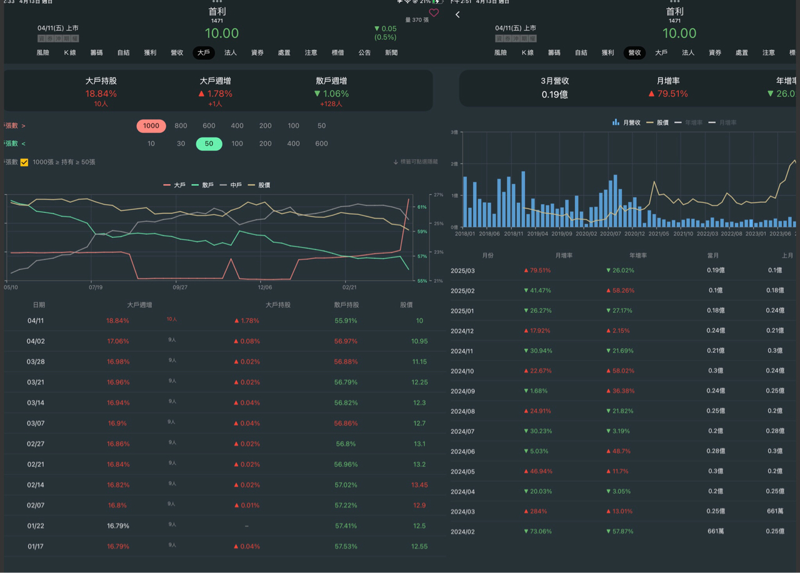800x573 pixels.
Task: Tap the heart favorite icon
Action: tap(434, 12)
